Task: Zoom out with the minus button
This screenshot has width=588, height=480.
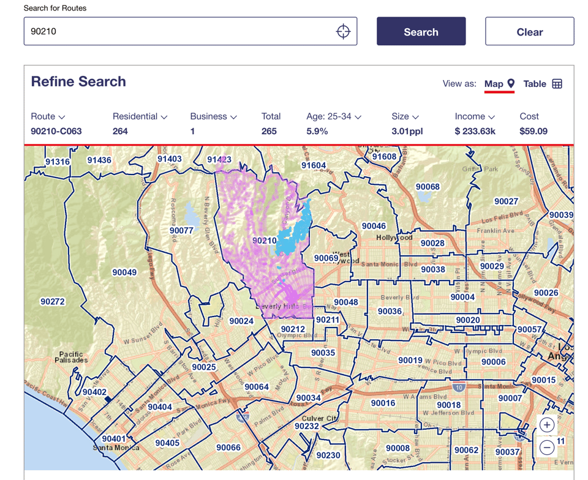Action: point(547,448)
